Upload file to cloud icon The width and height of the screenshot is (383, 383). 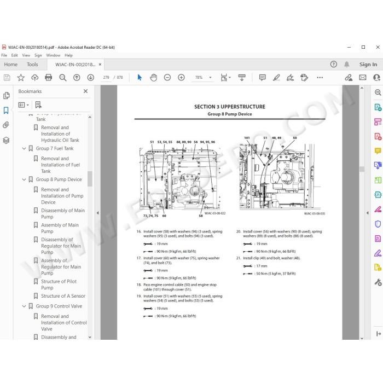click(x=34, y=78)
